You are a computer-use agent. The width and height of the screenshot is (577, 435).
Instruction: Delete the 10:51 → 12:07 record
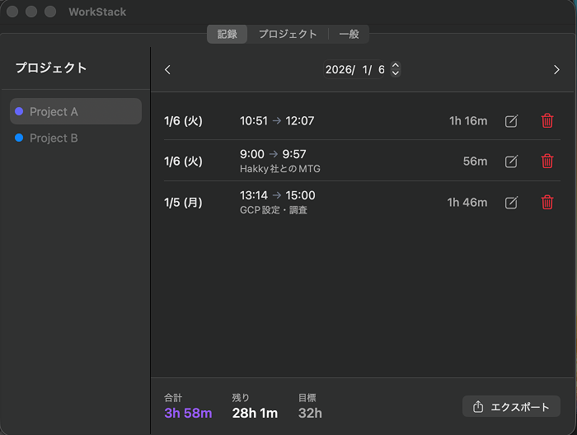pyautogui.click(x=547, y=121)
